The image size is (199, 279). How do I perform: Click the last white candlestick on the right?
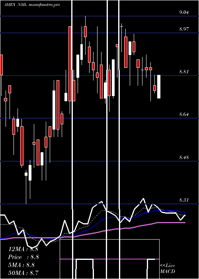pos(159,86)
